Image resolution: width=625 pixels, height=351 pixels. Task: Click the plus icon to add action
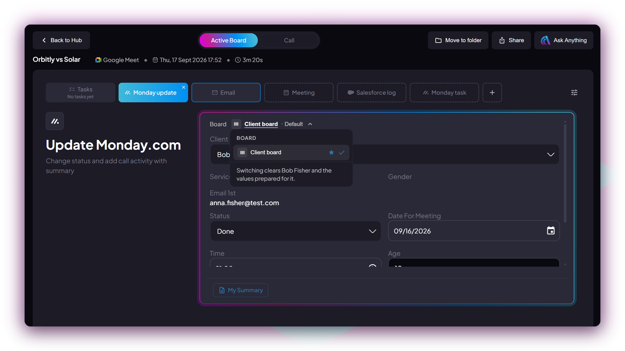(492, 93)
